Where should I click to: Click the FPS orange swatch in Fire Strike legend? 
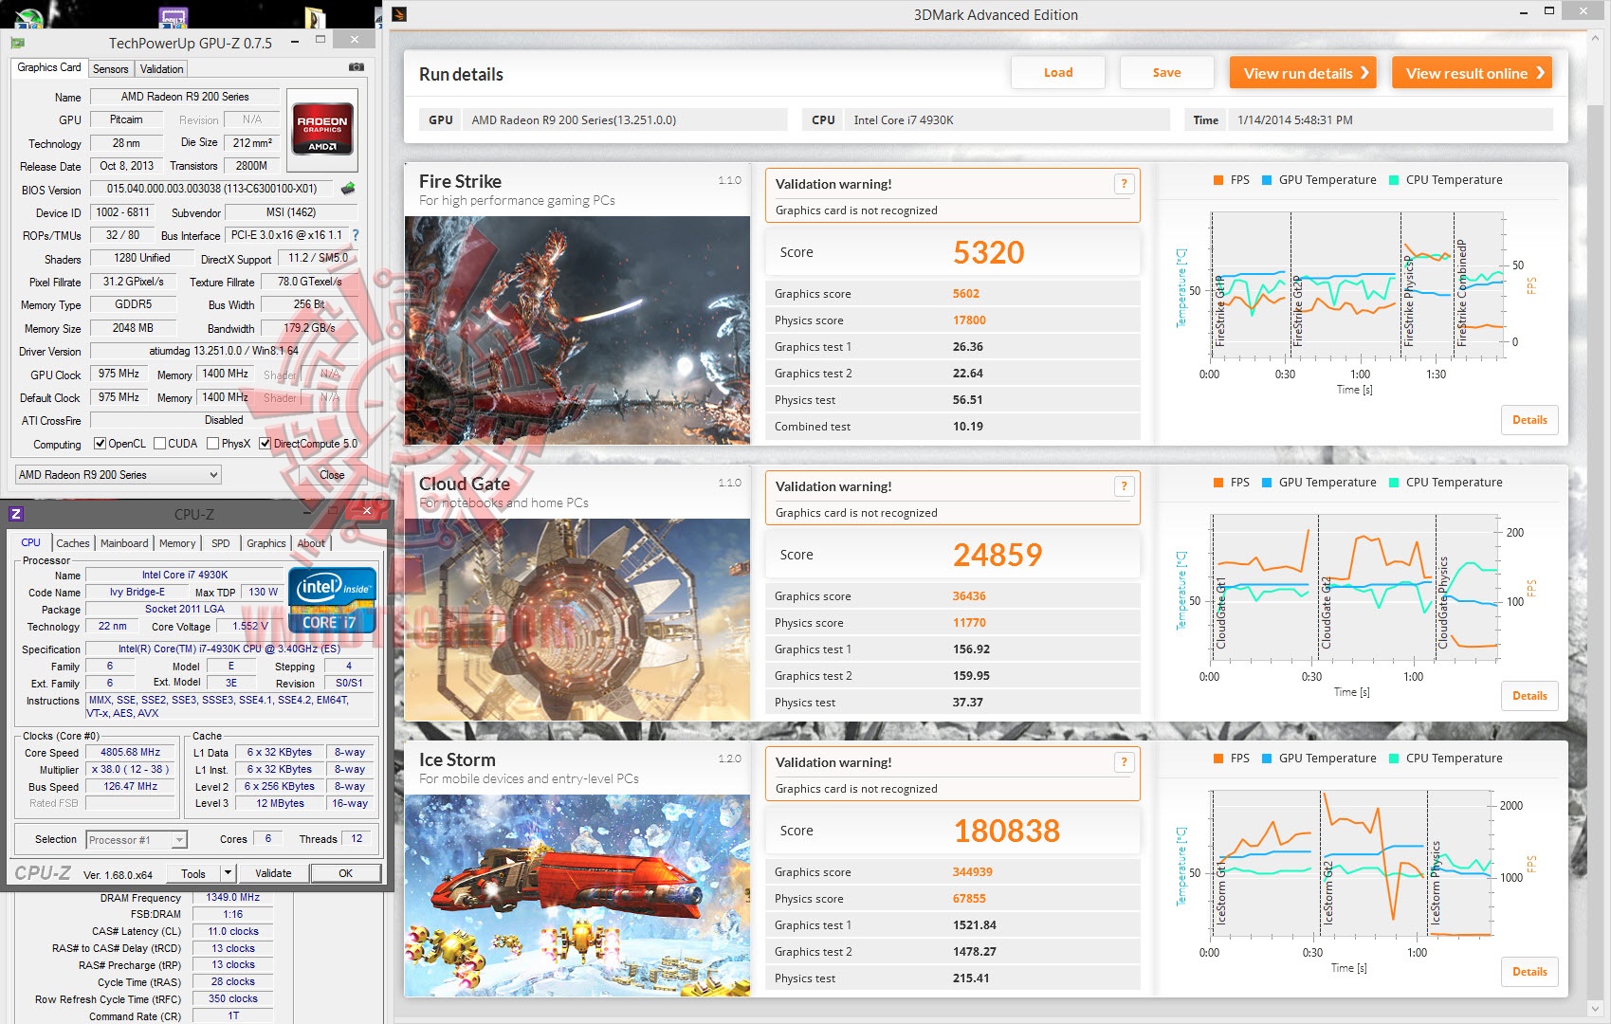(1218, 180)
